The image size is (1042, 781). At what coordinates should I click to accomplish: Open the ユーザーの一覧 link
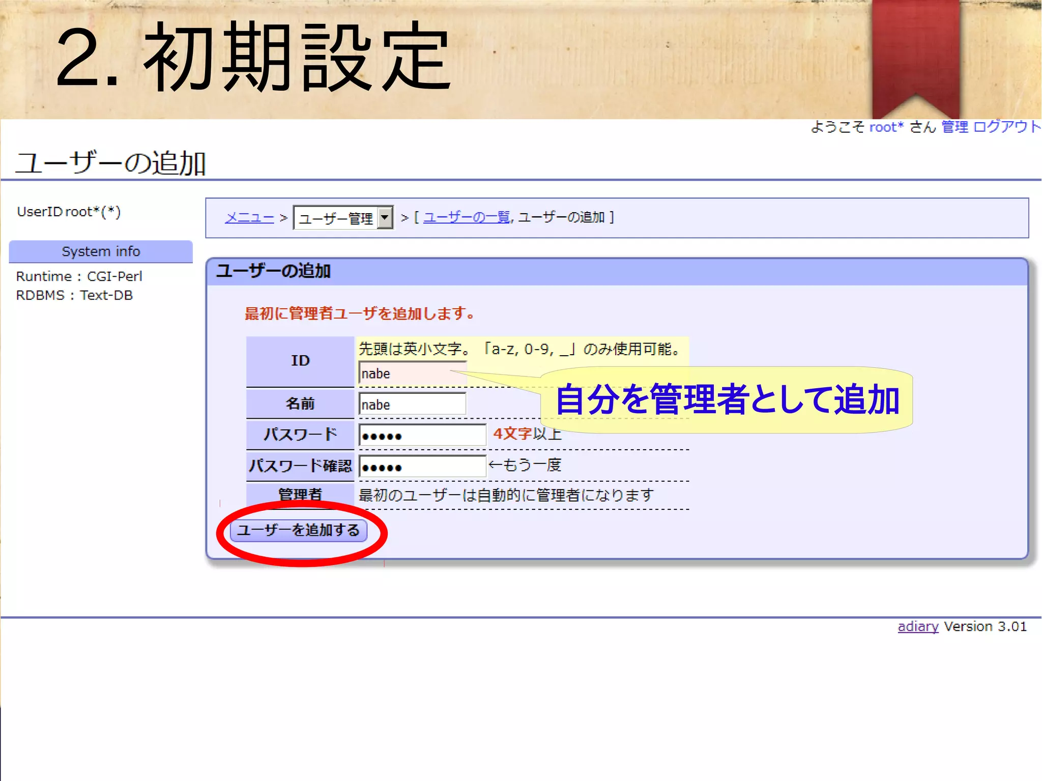click(467, 217)
